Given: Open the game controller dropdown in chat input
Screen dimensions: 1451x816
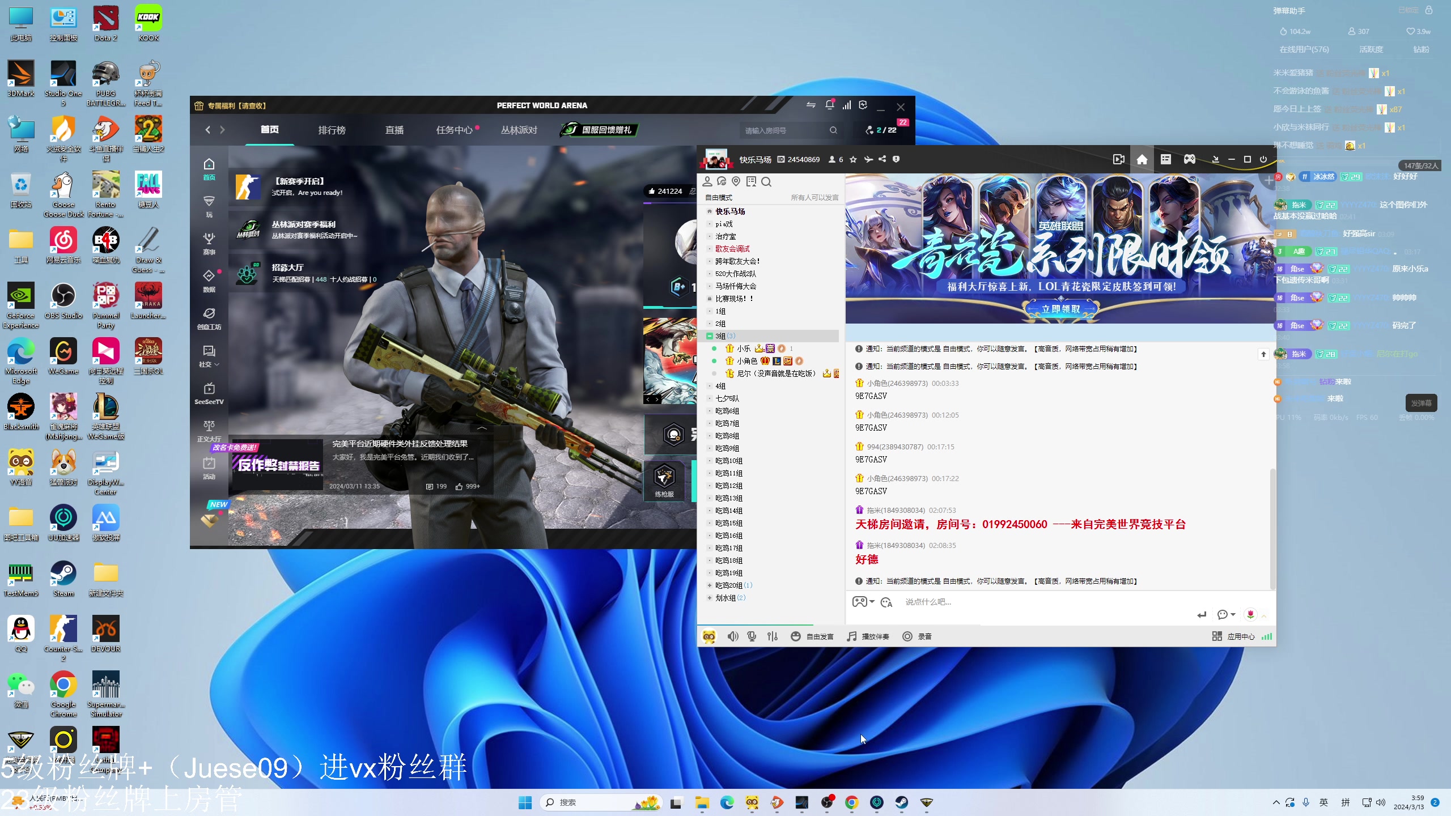Looking at the screenshot, I should (864, 602).
